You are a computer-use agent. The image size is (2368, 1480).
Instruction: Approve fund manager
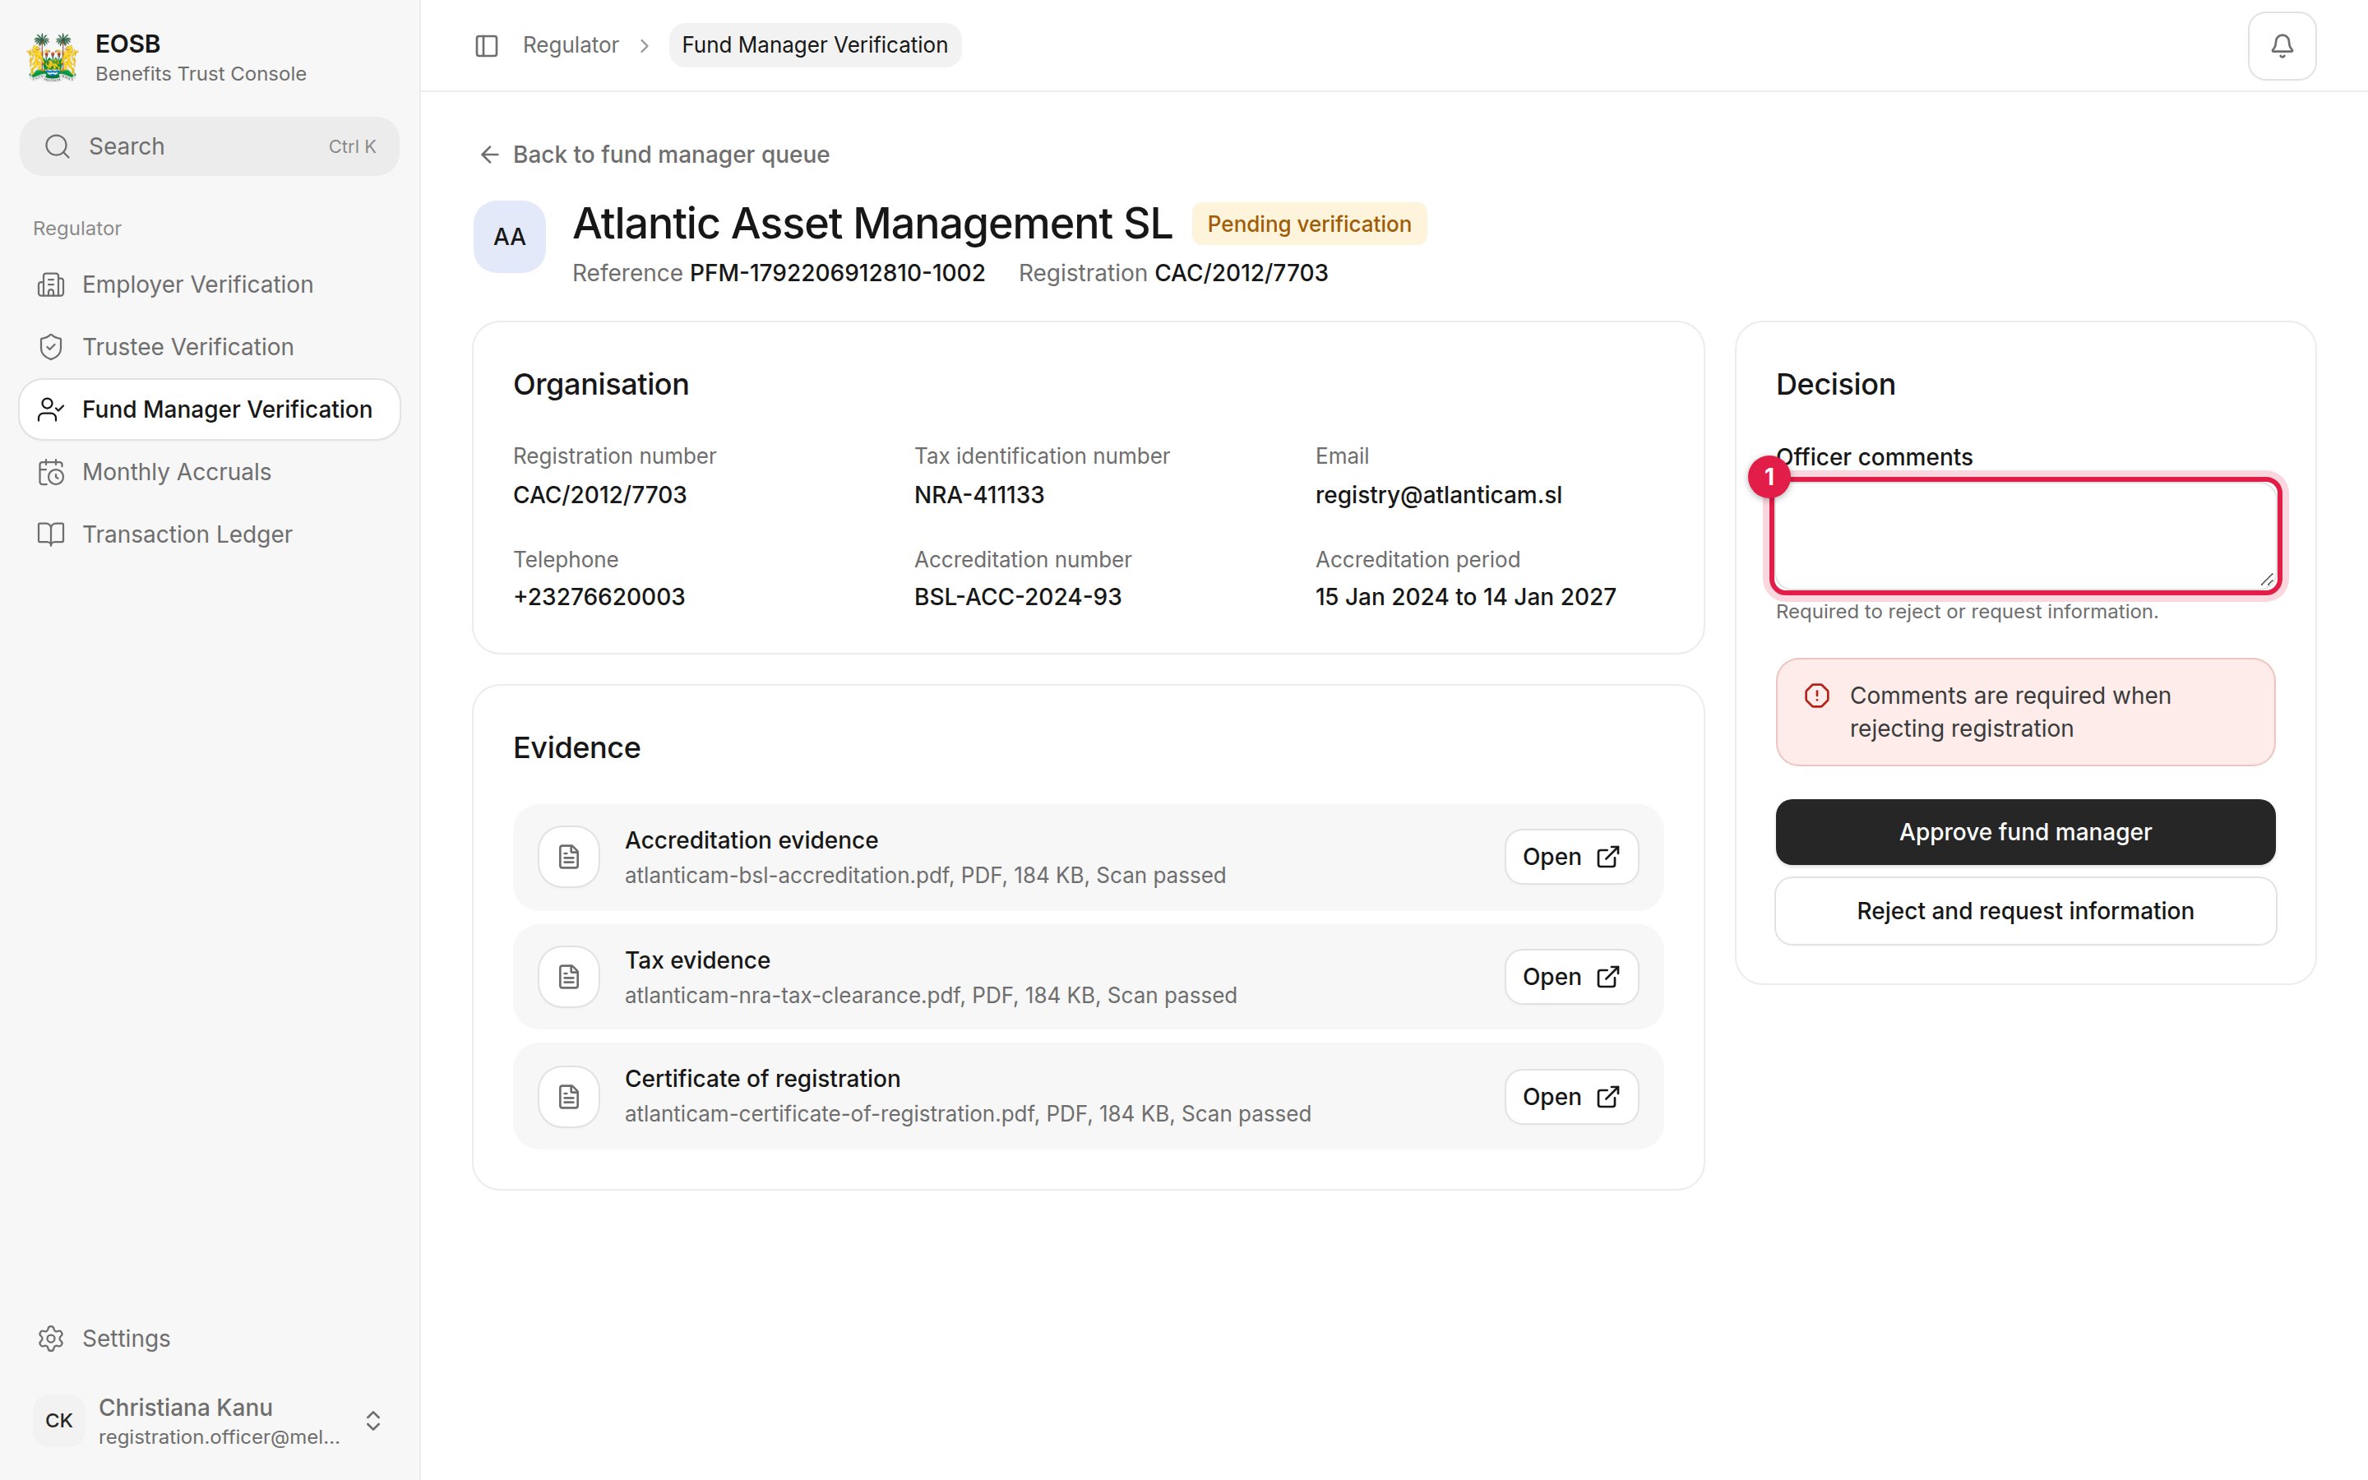2024,832
